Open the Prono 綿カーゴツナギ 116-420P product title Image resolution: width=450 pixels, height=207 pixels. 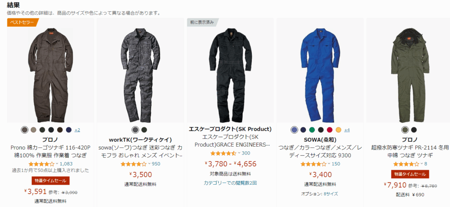(51, 151)
